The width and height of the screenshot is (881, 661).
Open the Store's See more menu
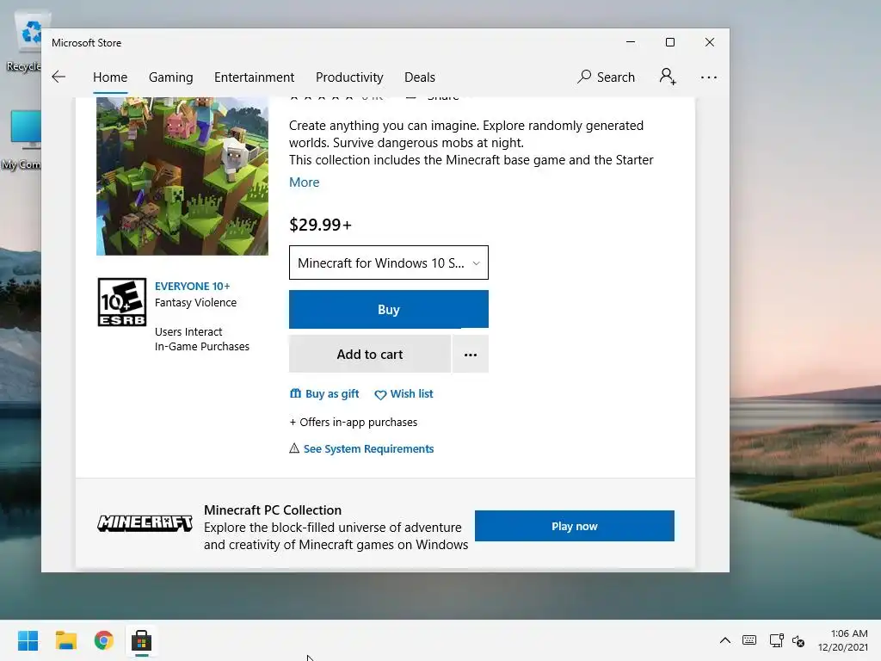pyautogui.click(x=709, y=77)
